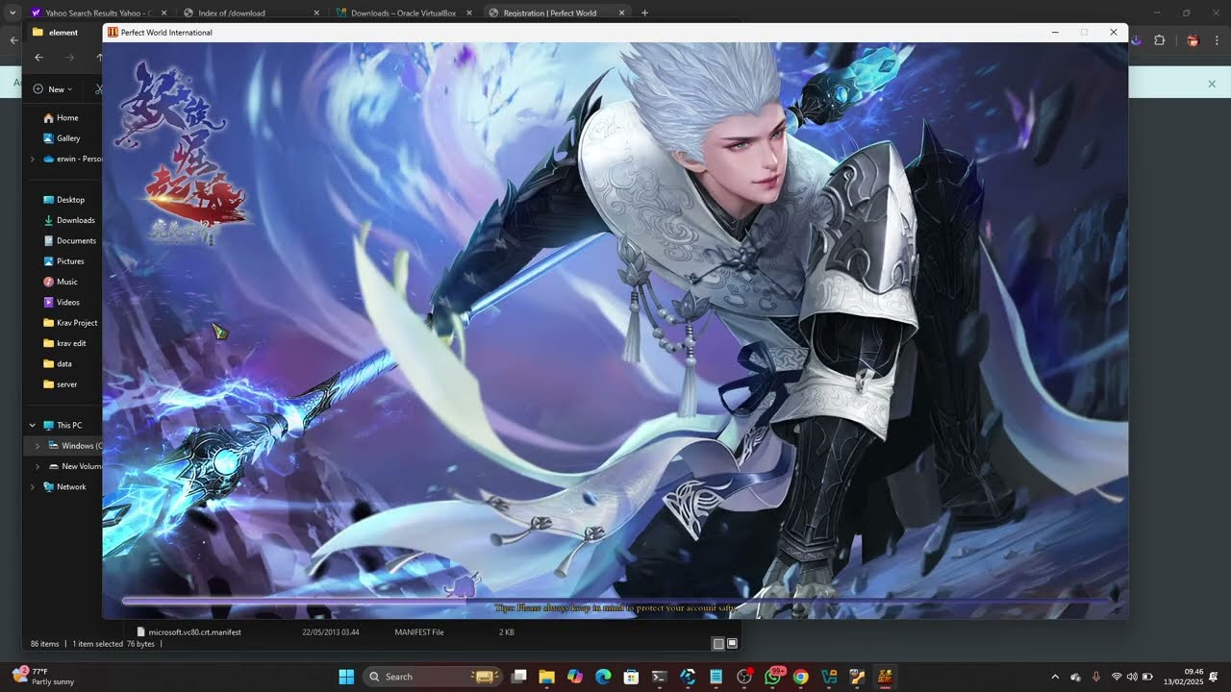Open the VirtualBox taskbar icon
Viewport: 1231px width, 692px height.
click(829, 677)
